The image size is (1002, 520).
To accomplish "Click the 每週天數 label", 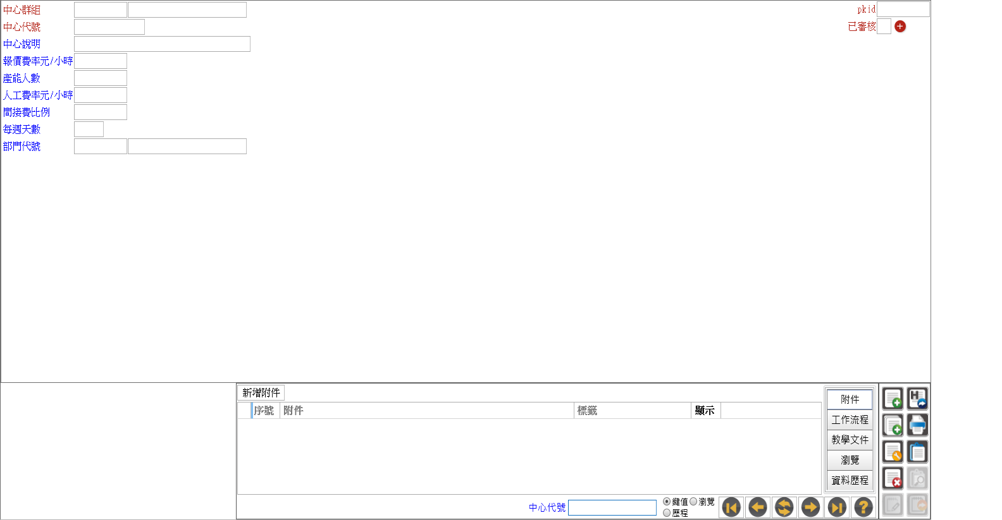I will [x=22, y=130].
